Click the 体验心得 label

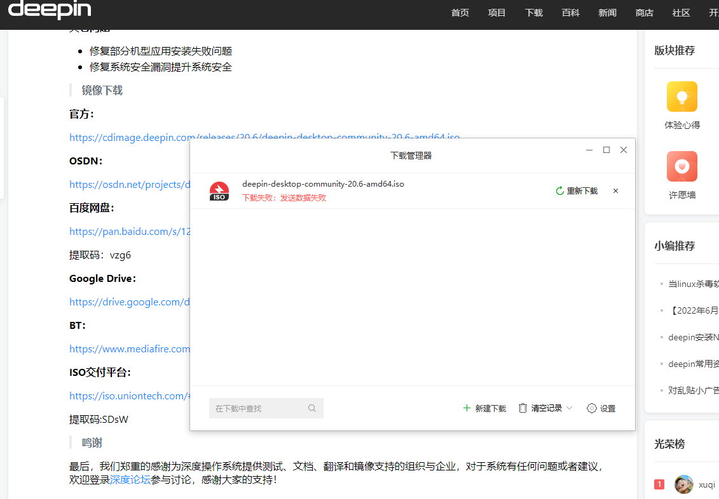pos(682,125)
